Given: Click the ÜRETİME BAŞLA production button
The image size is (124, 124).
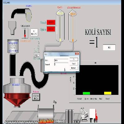Looking at the screenshot, I should click(x=36, y=97).
